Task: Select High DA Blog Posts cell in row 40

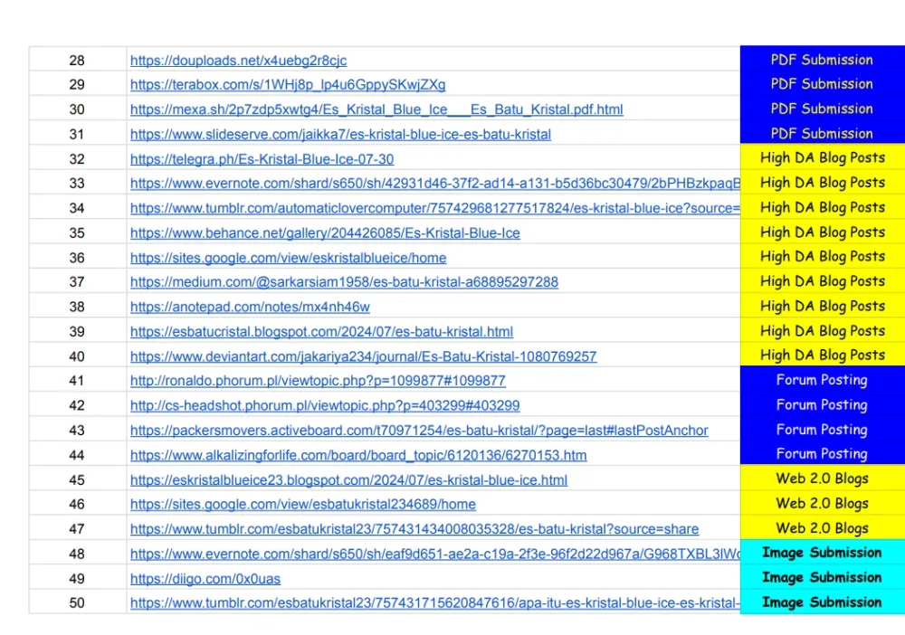Action: [x=823, y=354]
